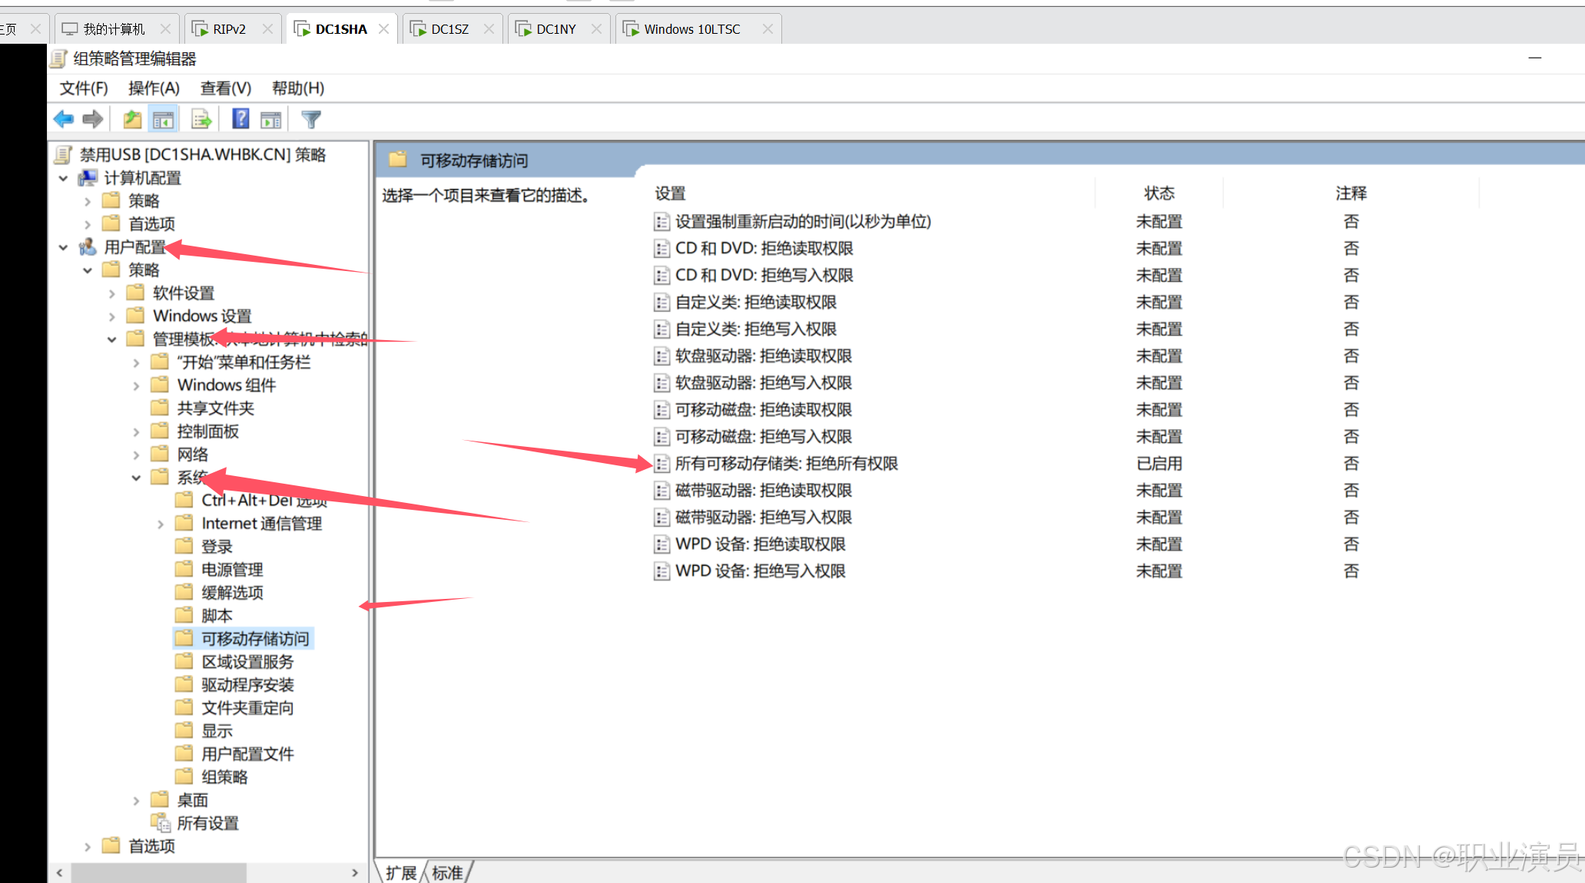Switch to the 标准 tab

[447, 873]
